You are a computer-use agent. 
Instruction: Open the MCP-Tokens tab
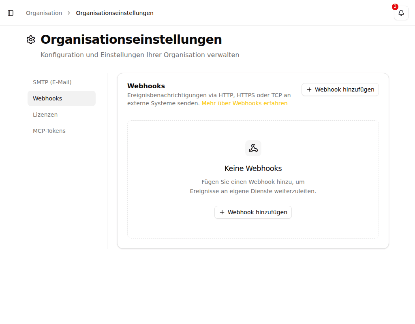tap(62, 131)
